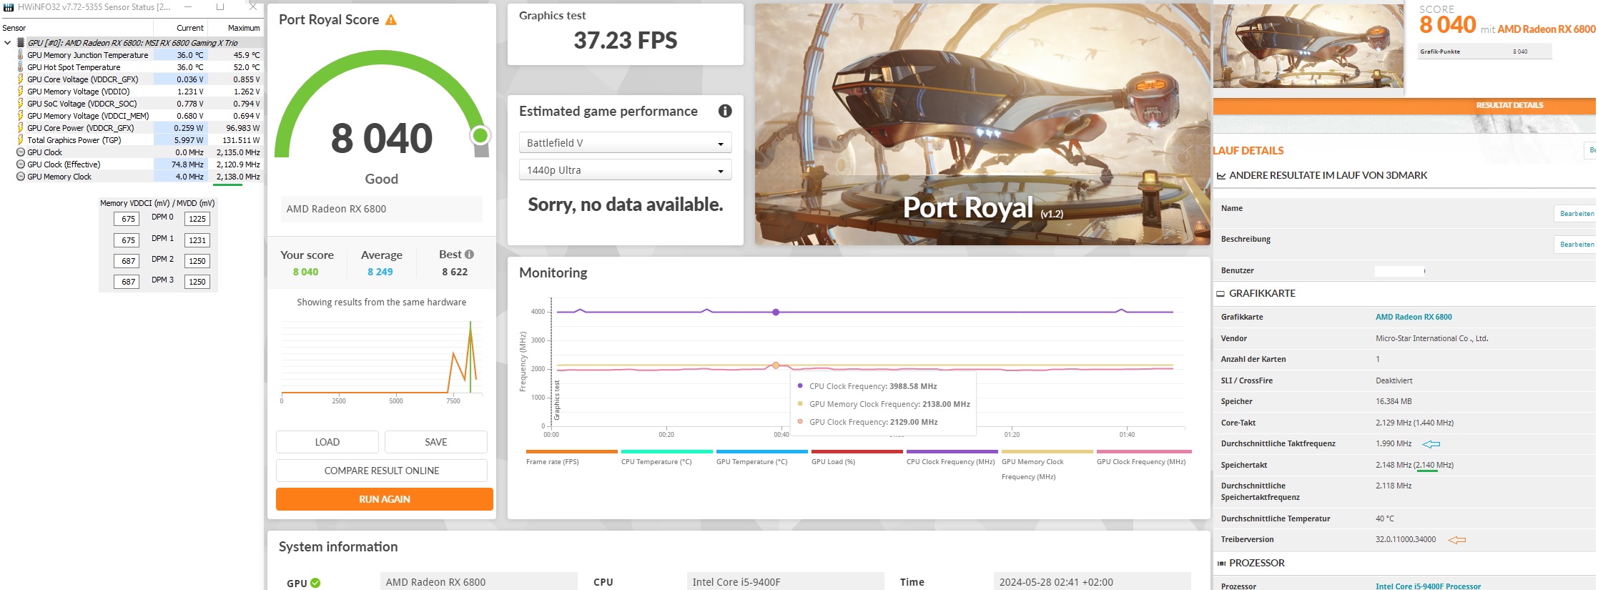Toggle GPU Load (%) chart legend
This screenshot has width=1598, height=590.
coord(857,458)
